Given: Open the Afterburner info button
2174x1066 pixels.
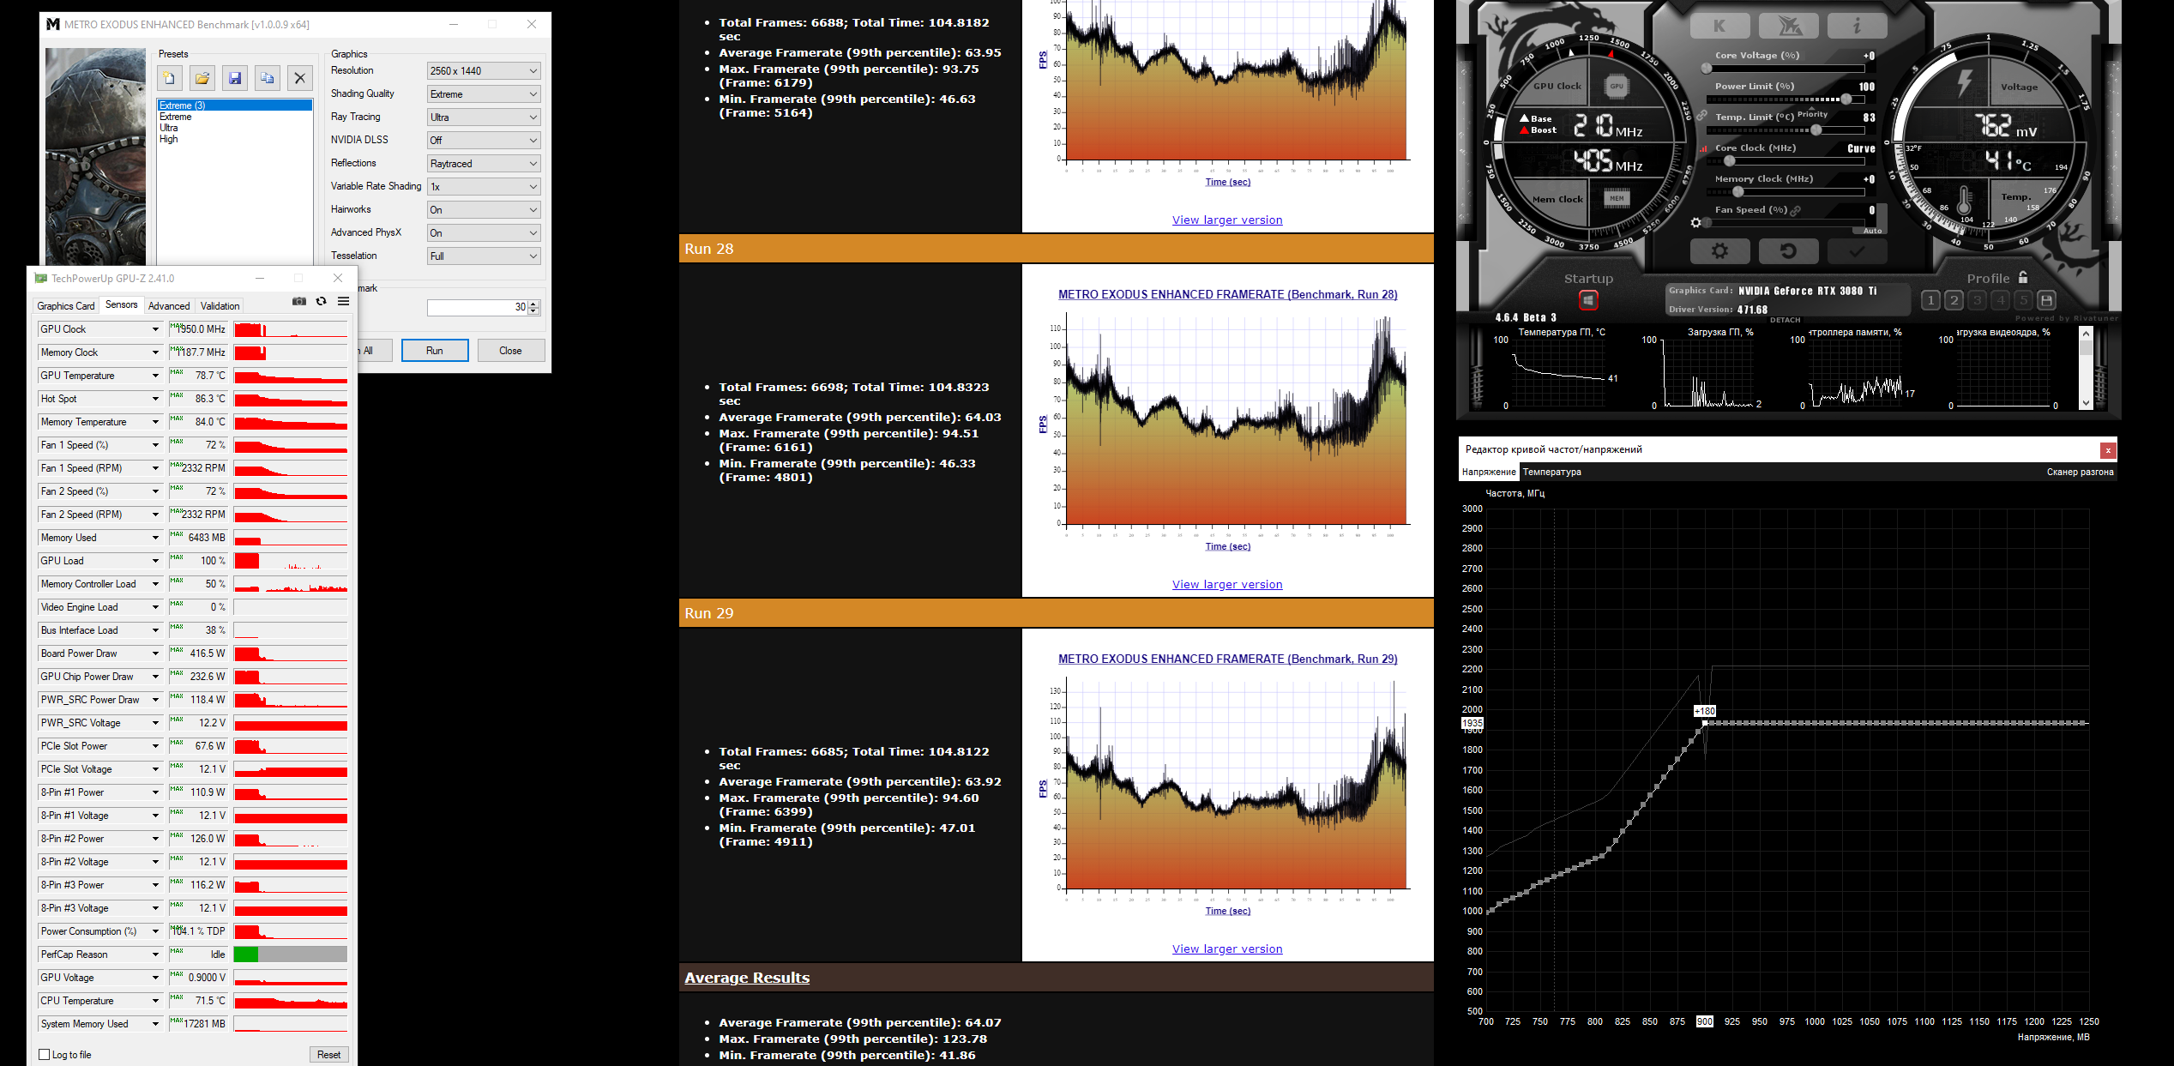Looking at the screenshot, I should point(1856,26).
